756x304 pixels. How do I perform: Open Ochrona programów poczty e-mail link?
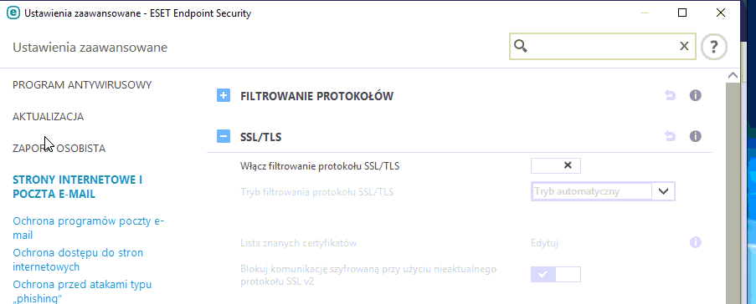[88, 228]
